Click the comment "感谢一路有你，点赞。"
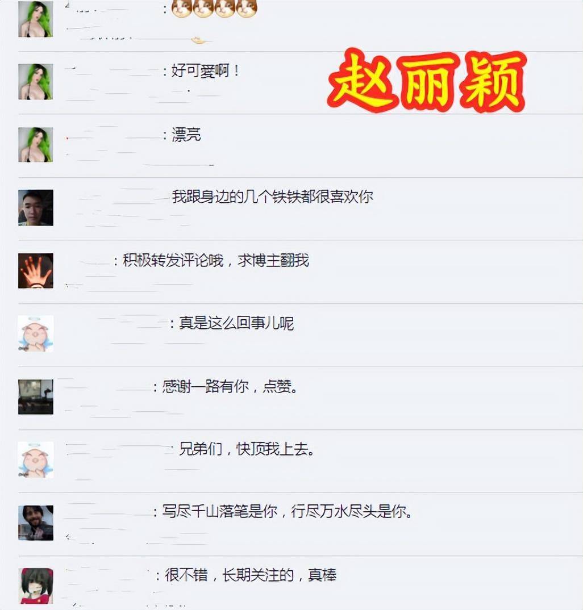Screen dimensions: 583x610 point(230,386)
